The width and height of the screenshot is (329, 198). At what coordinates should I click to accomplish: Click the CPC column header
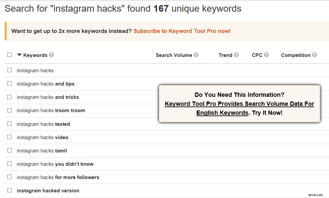(257, 55)
